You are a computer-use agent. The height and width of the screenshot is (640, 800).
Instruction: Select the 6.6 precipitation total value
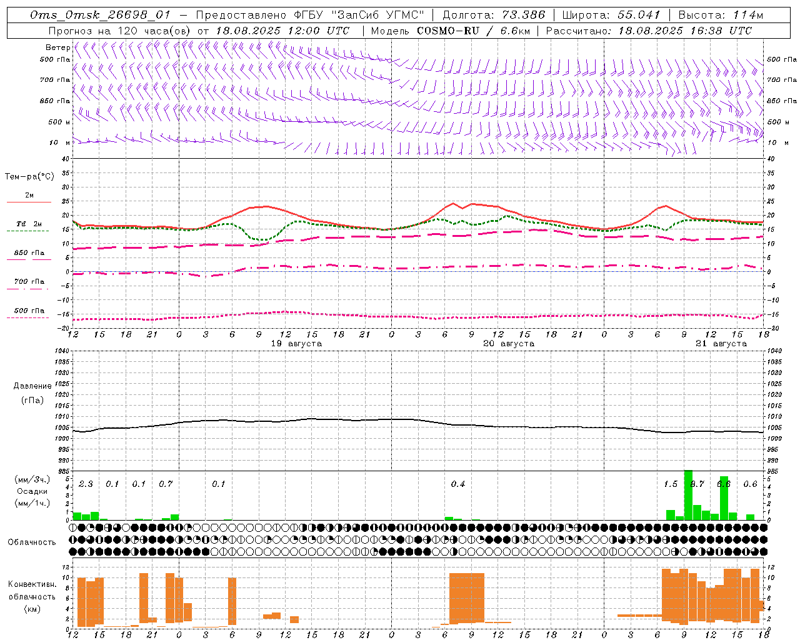click(724, 484)
